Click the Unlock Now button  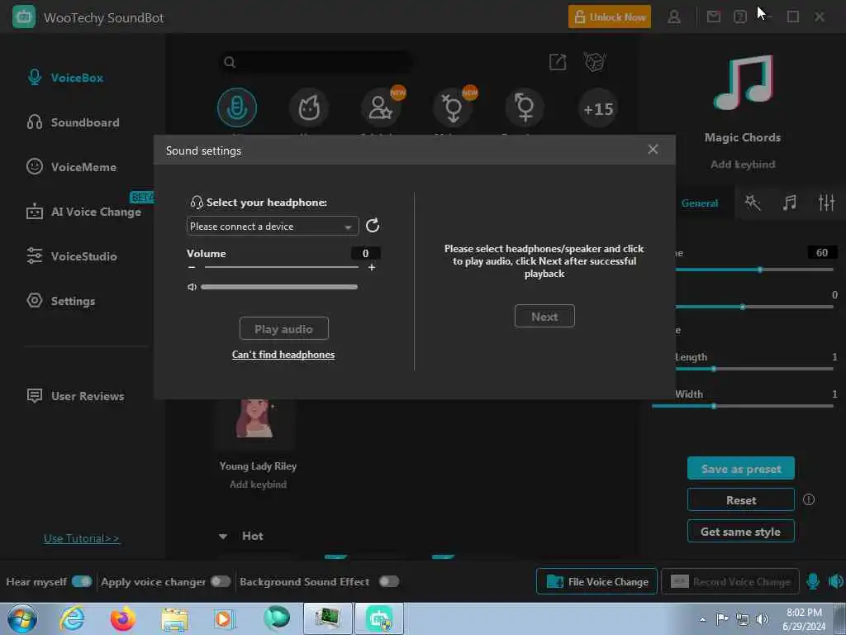pyautogui.click(x=609, y=17)
